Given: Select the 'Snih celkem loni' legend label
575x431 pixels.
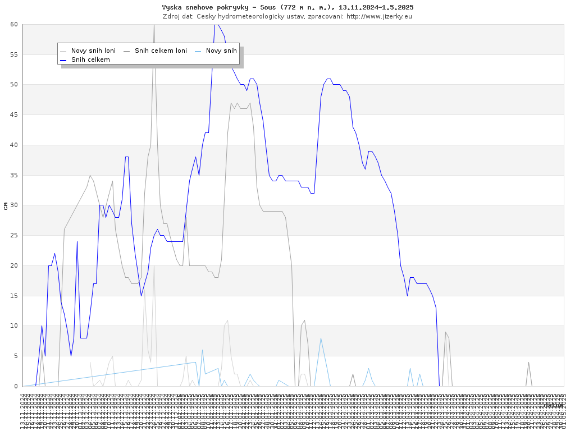Looking at the screenshot, I should (161, 51).
